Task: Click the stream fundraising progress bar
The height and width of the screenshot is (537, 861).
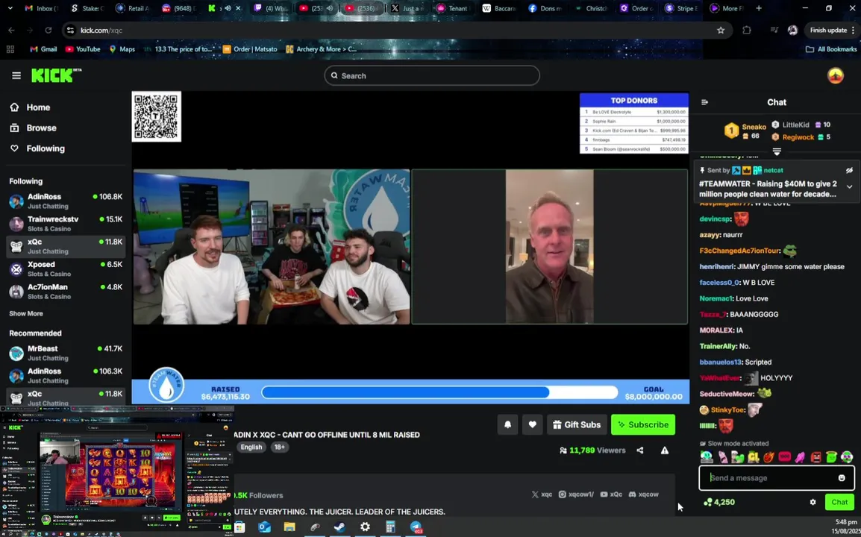Action: point(440,392)
